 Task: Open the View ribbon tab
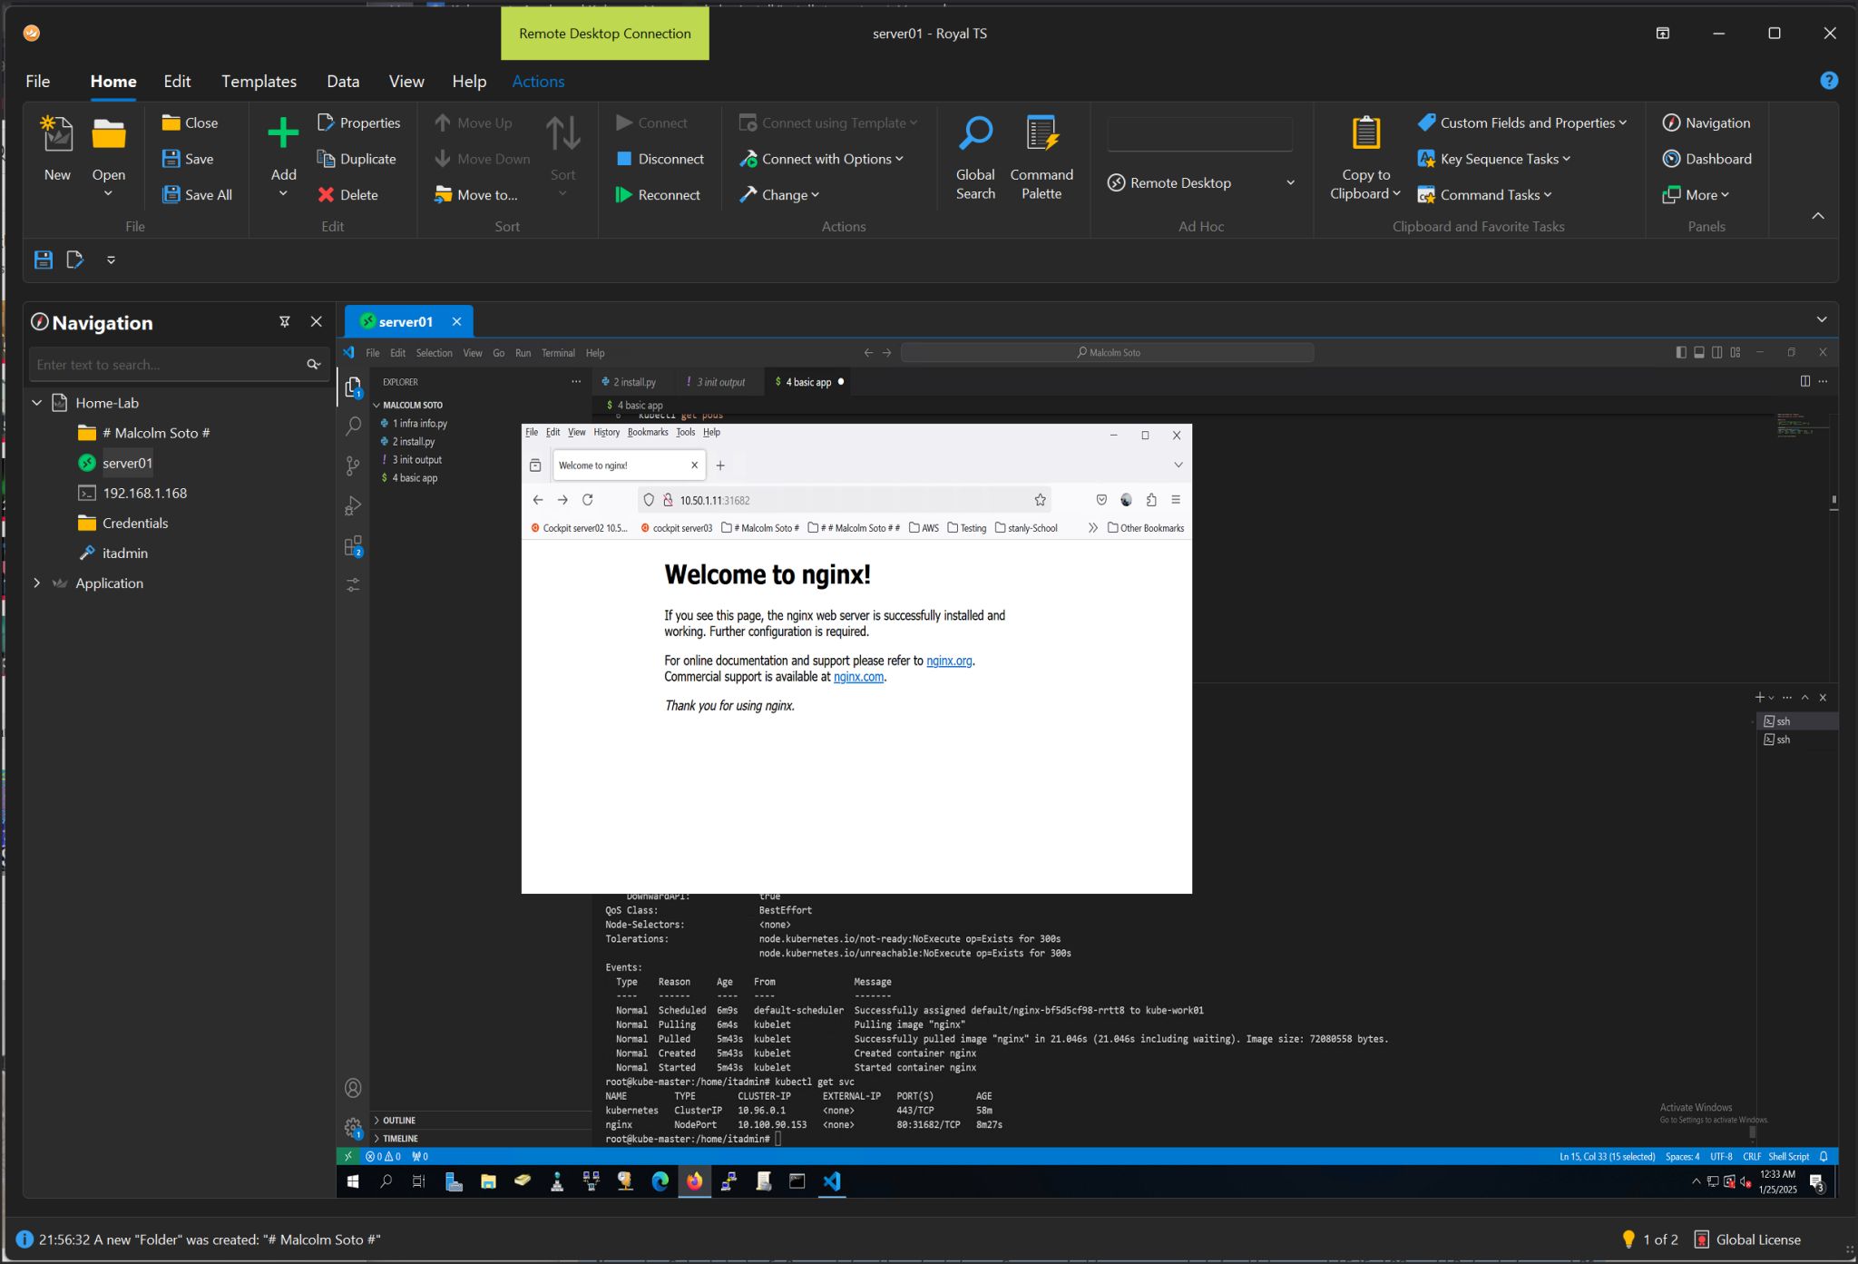[x=406, y=81]
